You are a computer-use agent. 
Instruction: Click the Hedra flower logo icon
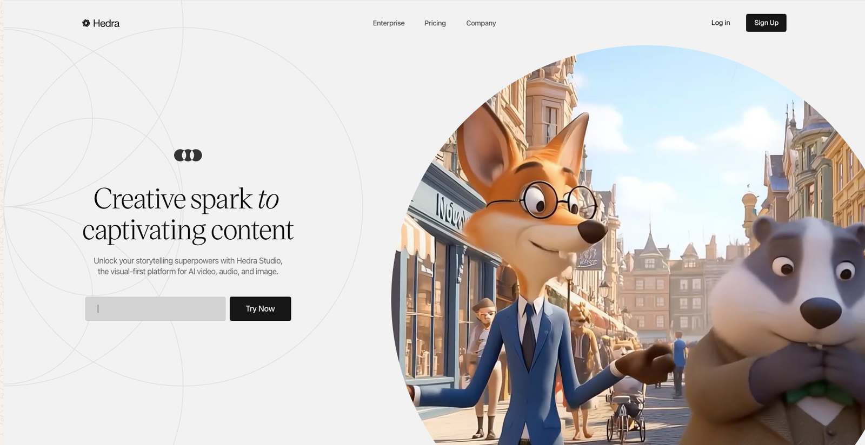(86, 23)
